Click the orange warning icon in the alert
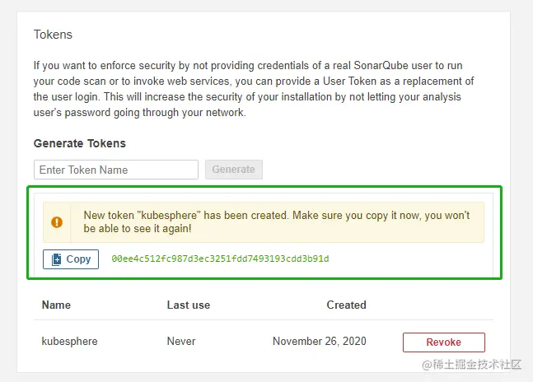 pos(57,222)
